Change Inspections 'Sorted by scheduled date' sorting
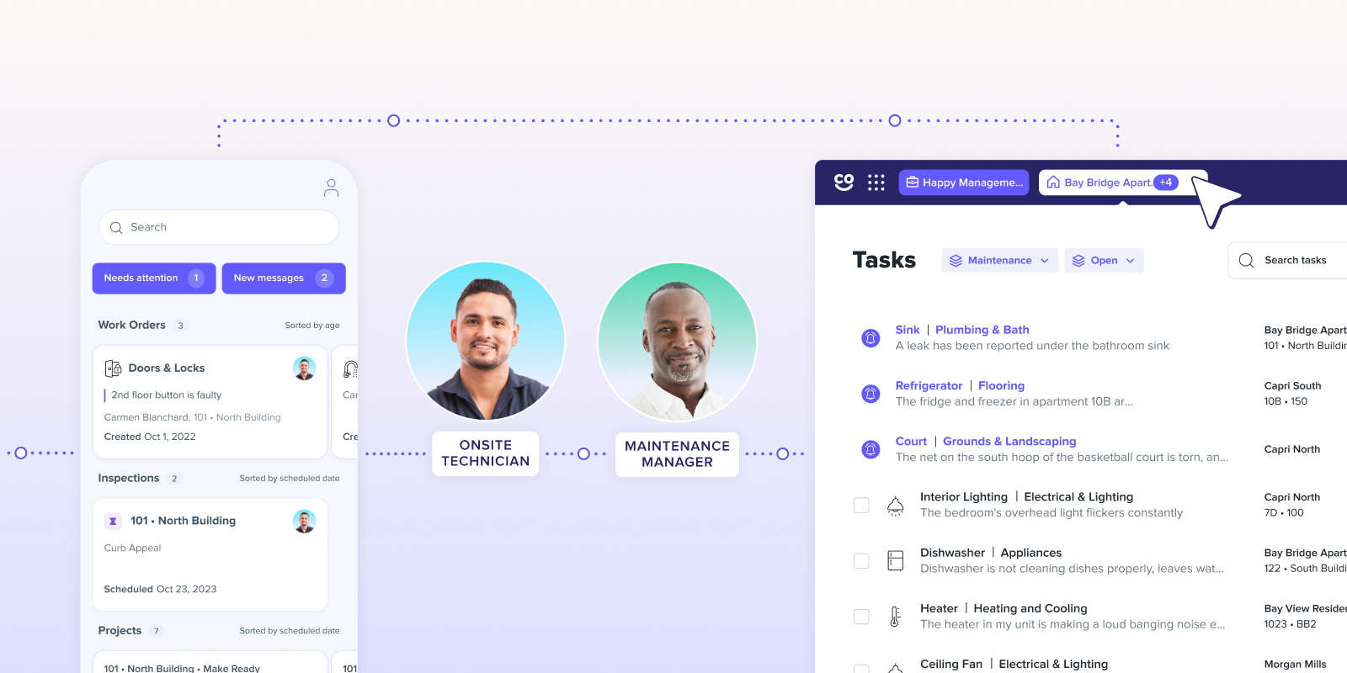The image size is (1347, 673). (290, 479)
